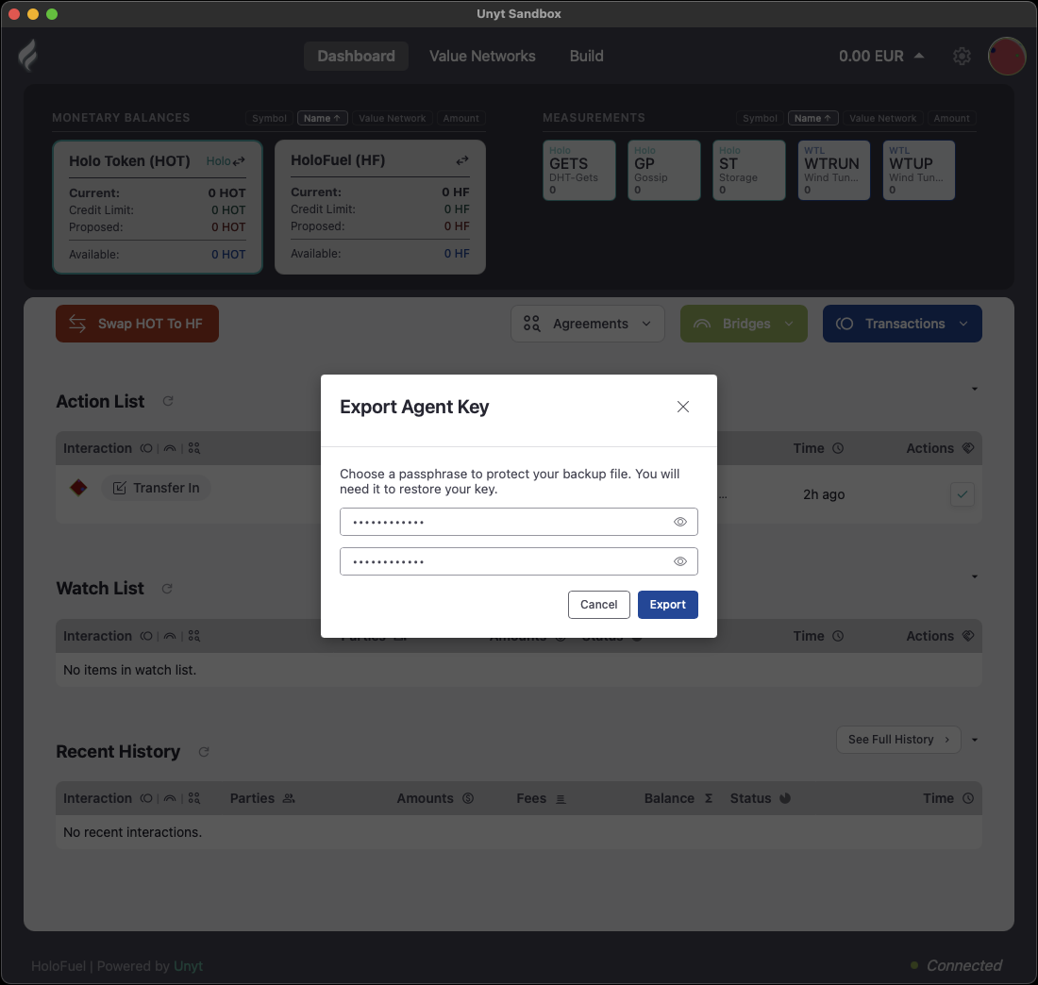Filter Action List by transaction icon
This screenshot has height=985, width=1038.
(146, 448)
